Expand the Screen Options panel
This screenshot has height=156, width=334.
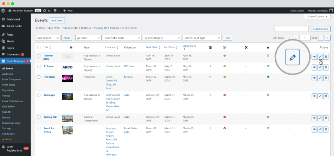pos(317,16)
